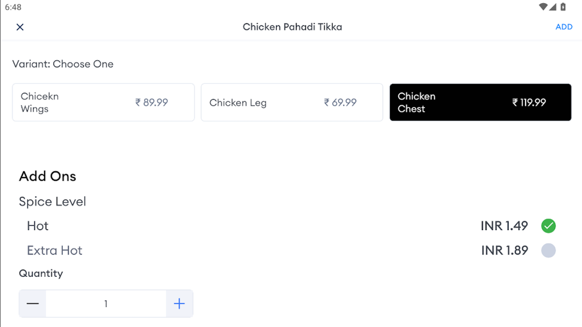Tap the INR 1.49 add-on price
This screenshot has width=582, height=327.
[504, 226]
